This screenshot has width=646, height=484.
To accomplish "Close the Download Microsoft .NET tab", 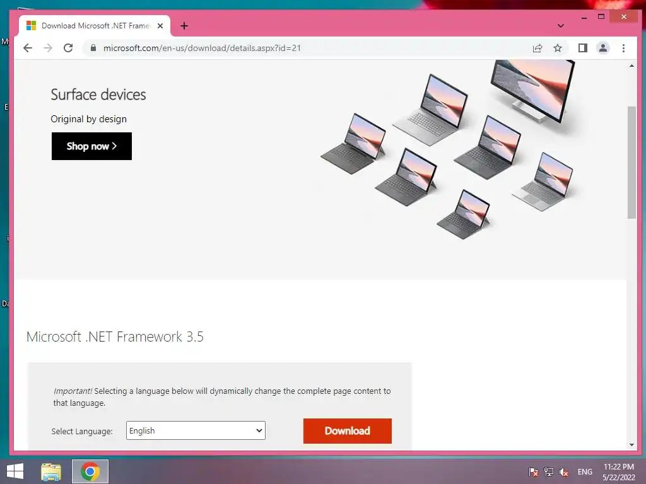I will click(x=160, y=26).
